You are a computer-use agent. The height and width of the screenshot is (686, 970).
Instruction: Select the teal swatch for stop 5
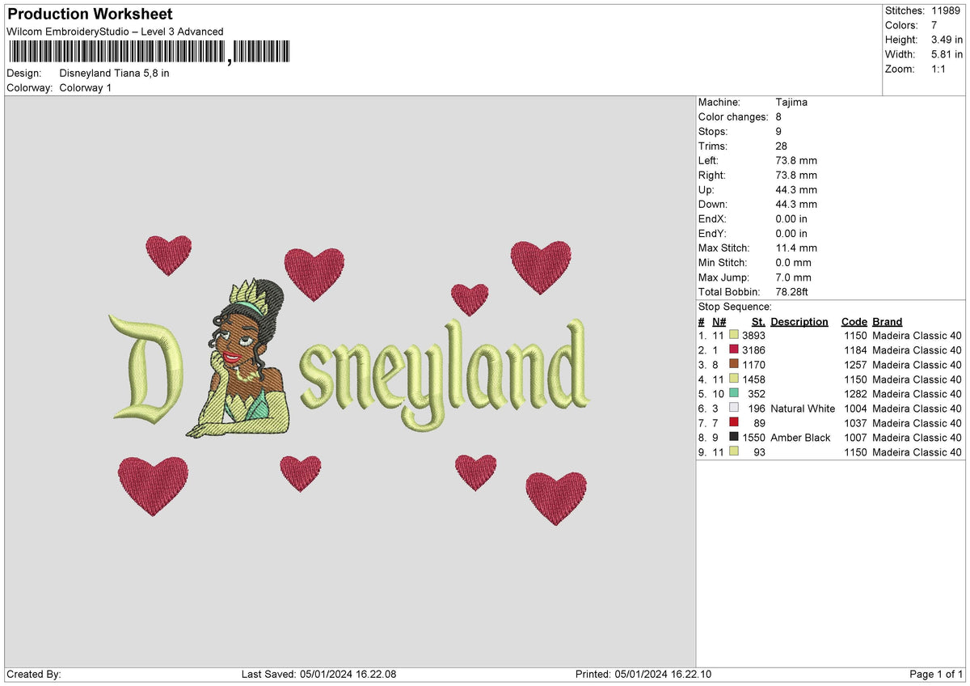click(x=734, y=394)
